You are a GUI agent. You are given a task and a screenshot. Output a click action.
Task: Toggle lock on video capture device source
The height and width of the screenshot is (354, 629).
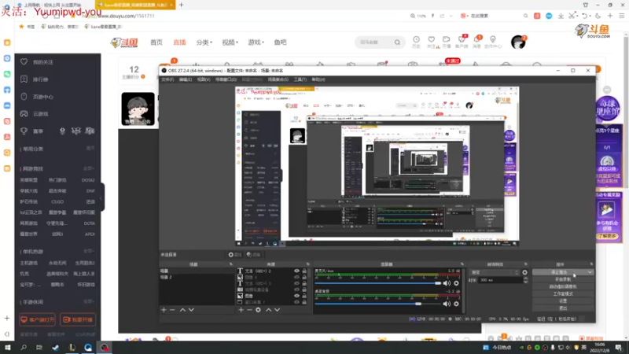[304, 289]
